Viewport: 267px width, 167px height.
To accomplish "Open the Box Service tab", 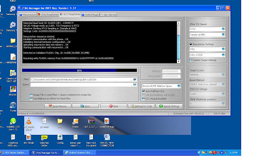I will [x=108, y=15].
